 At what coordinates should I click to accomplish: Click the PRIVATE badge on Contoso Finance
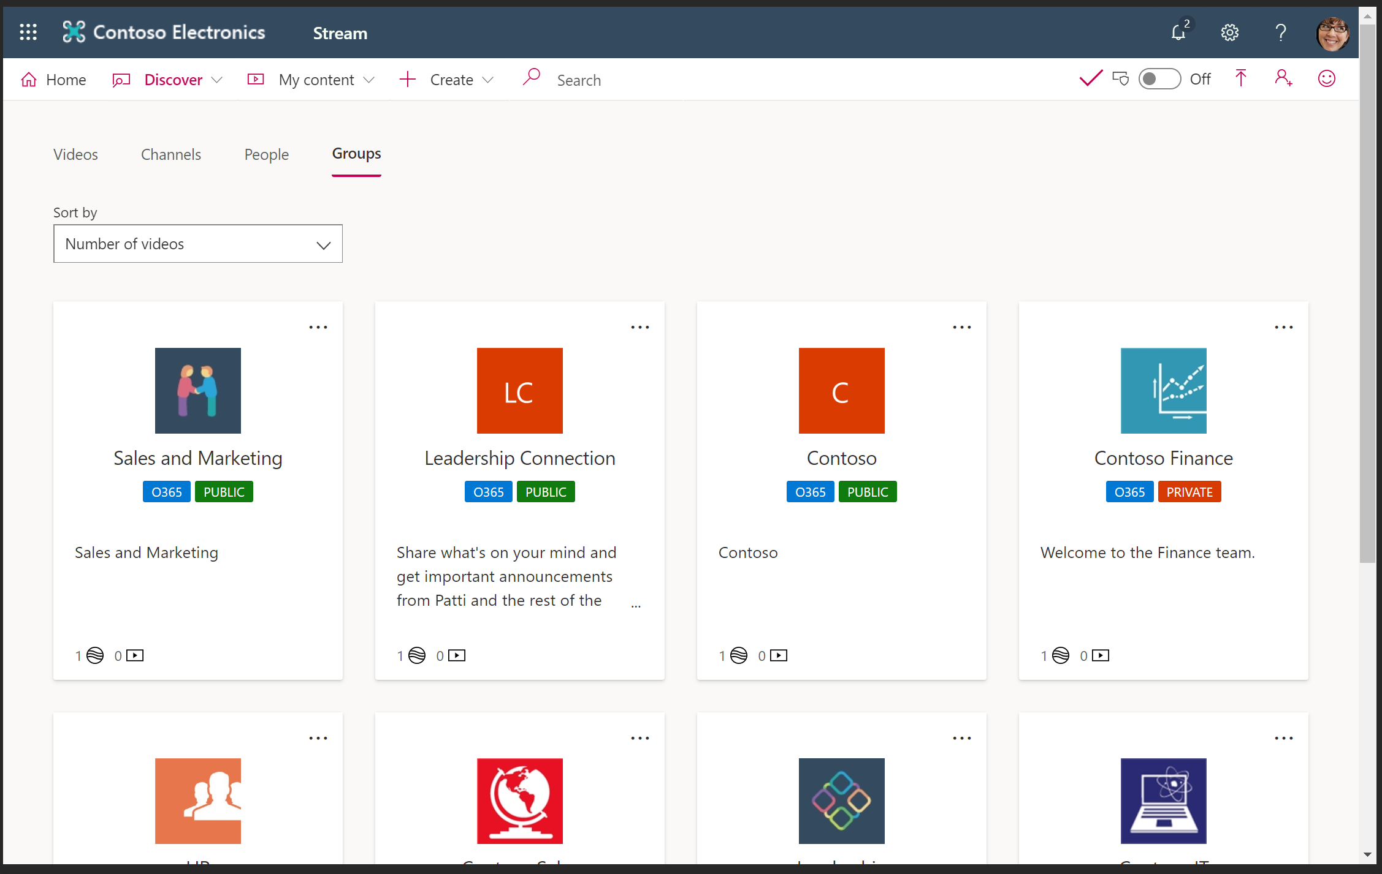(x=1189, y=492)
